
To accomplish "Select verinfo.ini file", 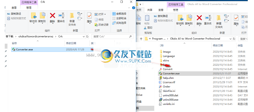I will (167, 104).
